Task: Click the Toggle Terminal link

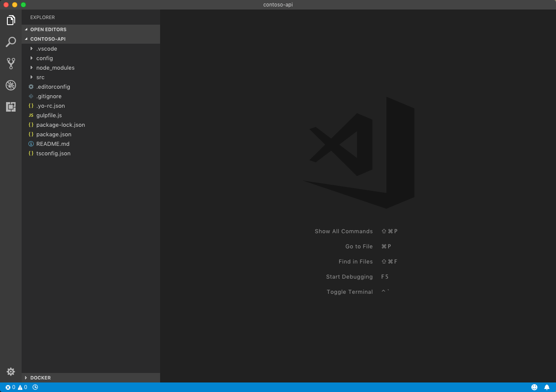Action: (x=350, y=292)
